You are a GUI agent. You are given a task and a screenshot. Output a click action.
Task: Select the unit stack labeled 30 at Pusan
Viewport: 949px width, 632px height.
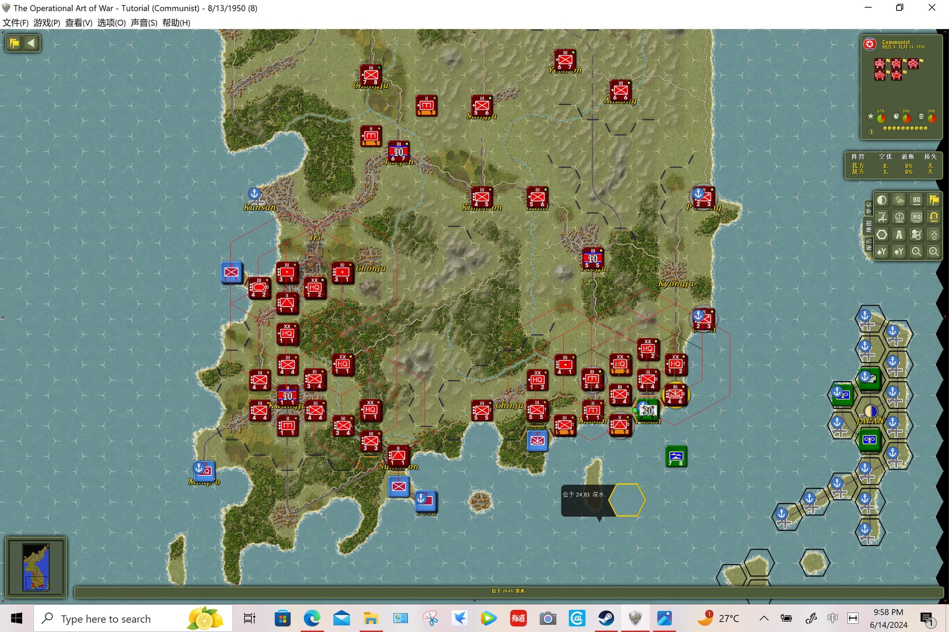(648, 410)
